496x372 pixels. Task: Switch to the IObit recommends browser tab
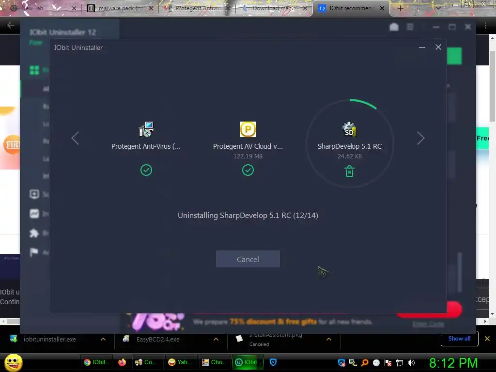351,8
